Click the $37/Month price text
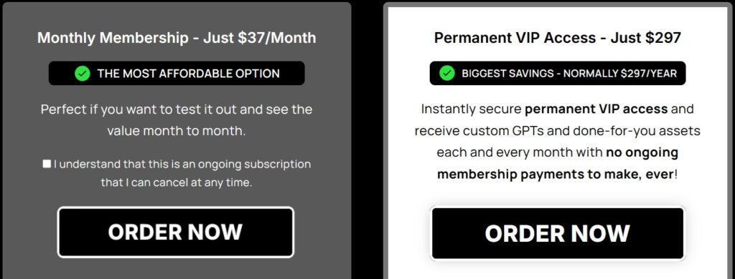 pos(277,38)
